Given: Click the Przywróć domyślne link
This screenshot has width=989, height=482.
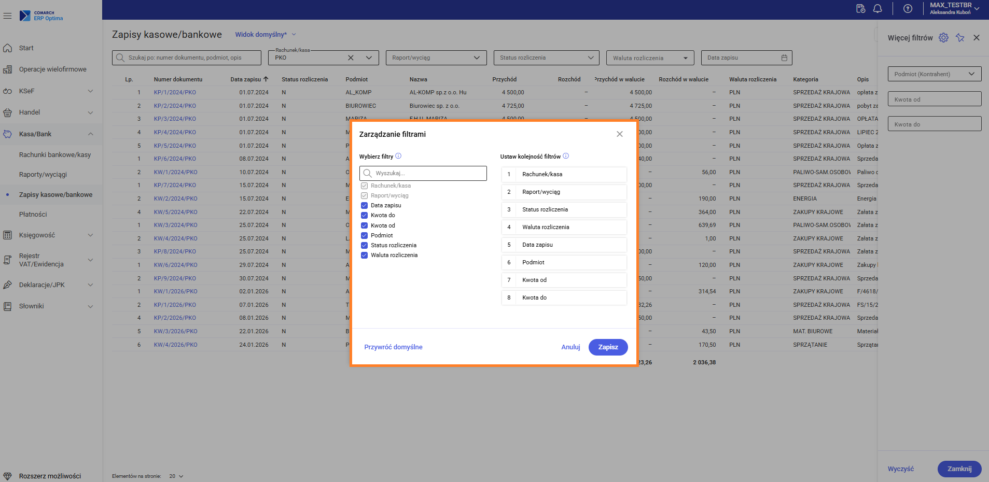Looking at the screenshot, I should pyautogui.click(x=393, y=347).
